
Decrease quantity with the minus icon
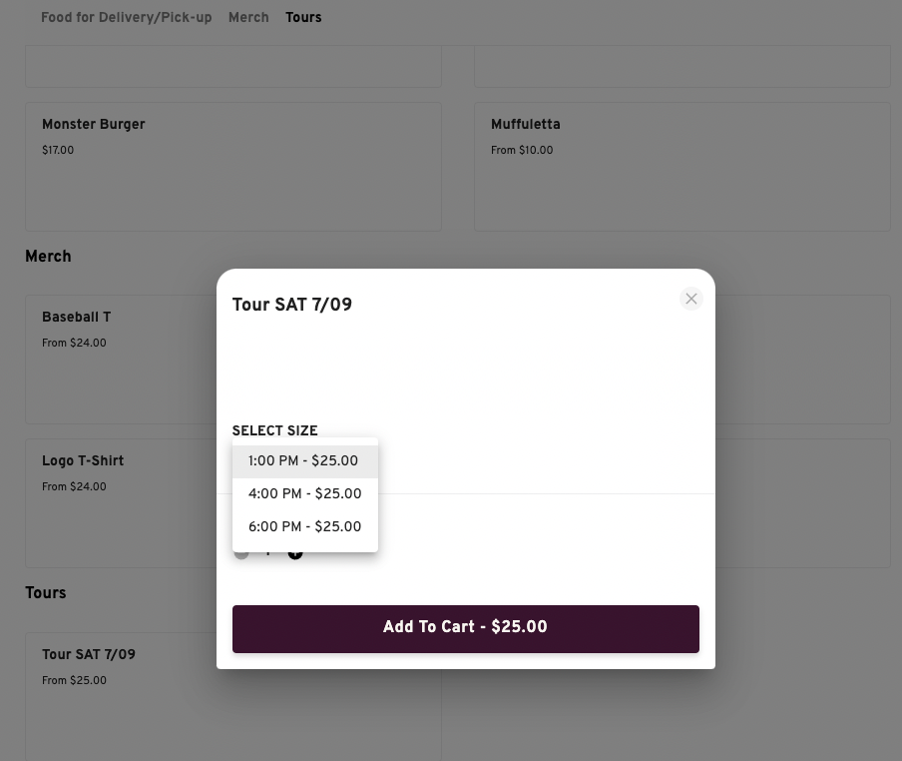(241, 553)
